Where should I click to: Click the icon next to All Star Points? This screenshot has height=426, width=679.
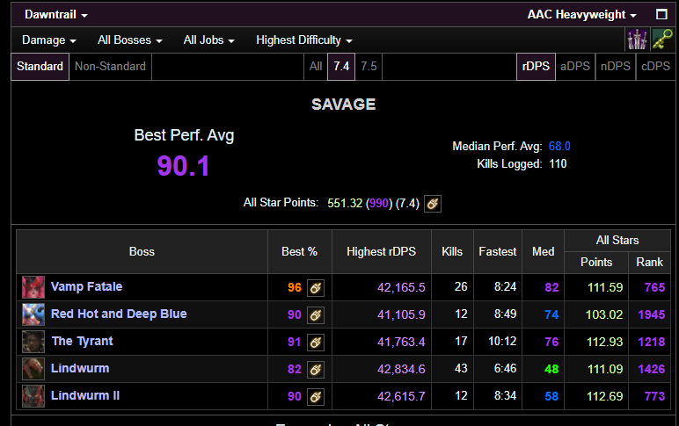[433, 204]
